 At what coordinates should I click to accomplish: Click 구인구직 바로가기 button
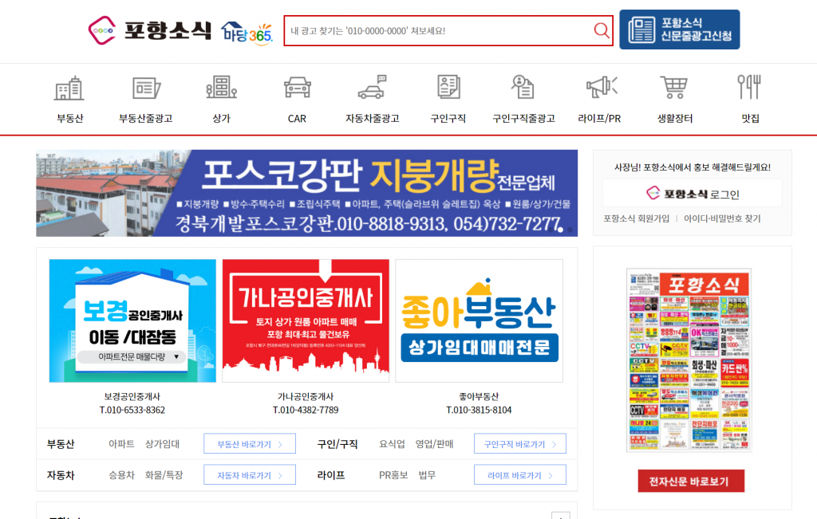(x=520, y=444)
